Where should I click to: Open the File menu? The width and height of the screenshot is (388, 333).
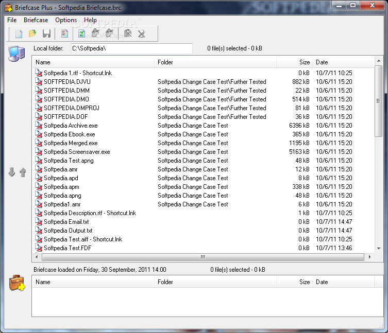(x=12, y=20)
